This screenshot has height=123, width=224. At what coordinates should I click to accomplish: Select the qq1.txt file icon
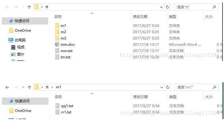(x=57, y=106)
